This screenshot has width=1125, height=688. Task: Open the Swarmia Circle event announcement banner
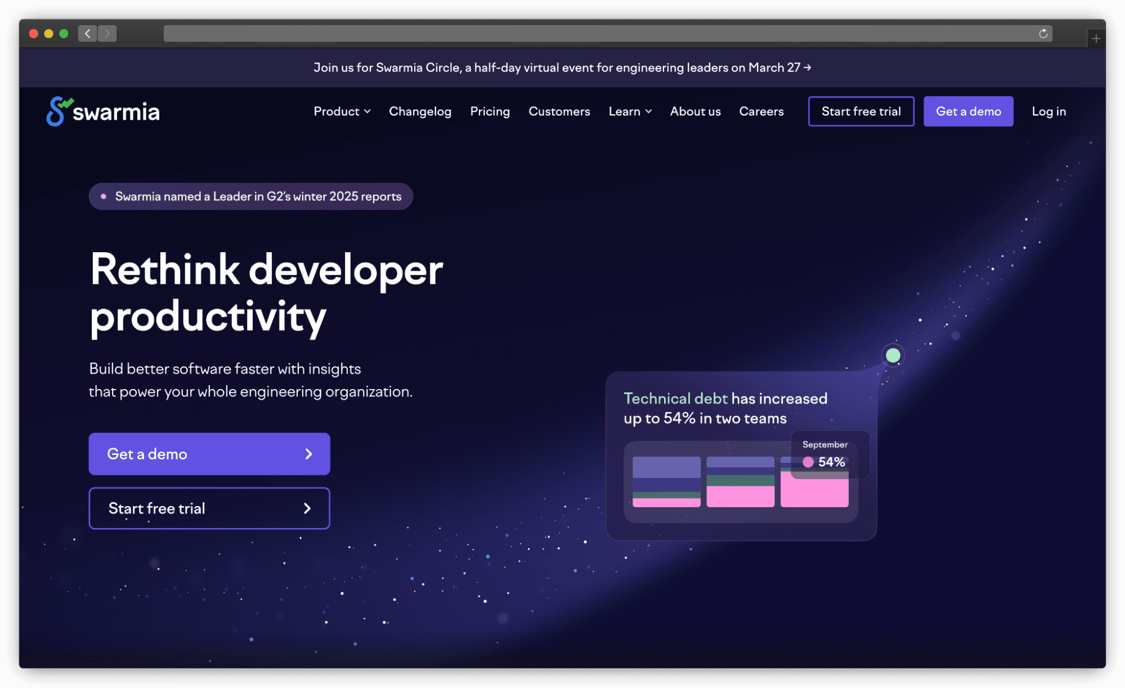pos(562,68)
